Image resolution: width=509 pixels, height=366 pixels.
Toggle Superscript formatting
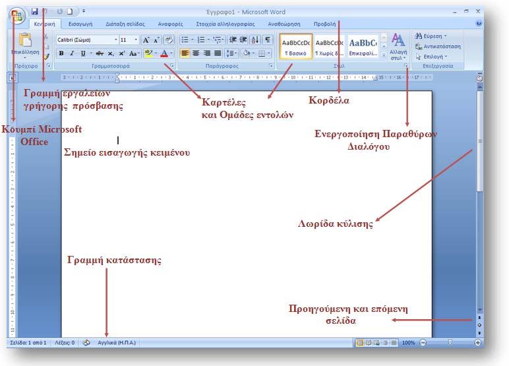(x=121, y=53)
